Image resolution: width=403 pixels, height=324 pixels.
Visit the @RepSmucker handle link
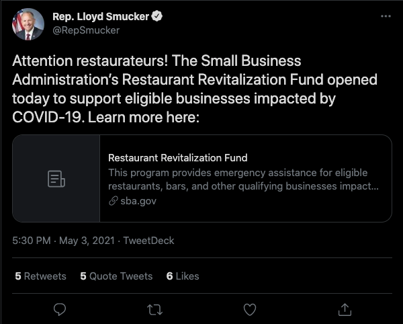point(86,30)
